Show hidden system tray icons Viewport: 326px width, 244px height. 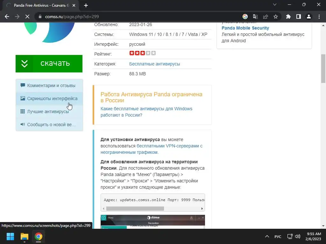point(267,236)
